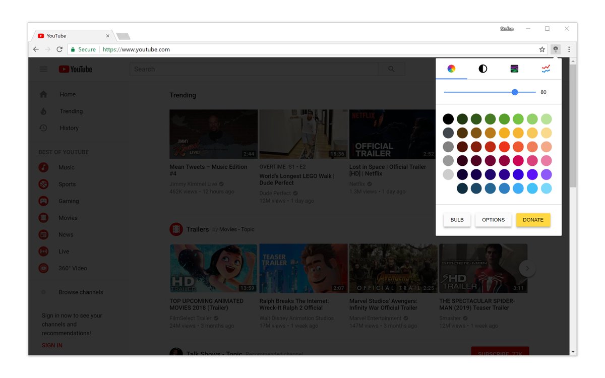The width and height of the screenshot is (605, 378).
Task: Click the History clock icon
Action: pos(43,128)
